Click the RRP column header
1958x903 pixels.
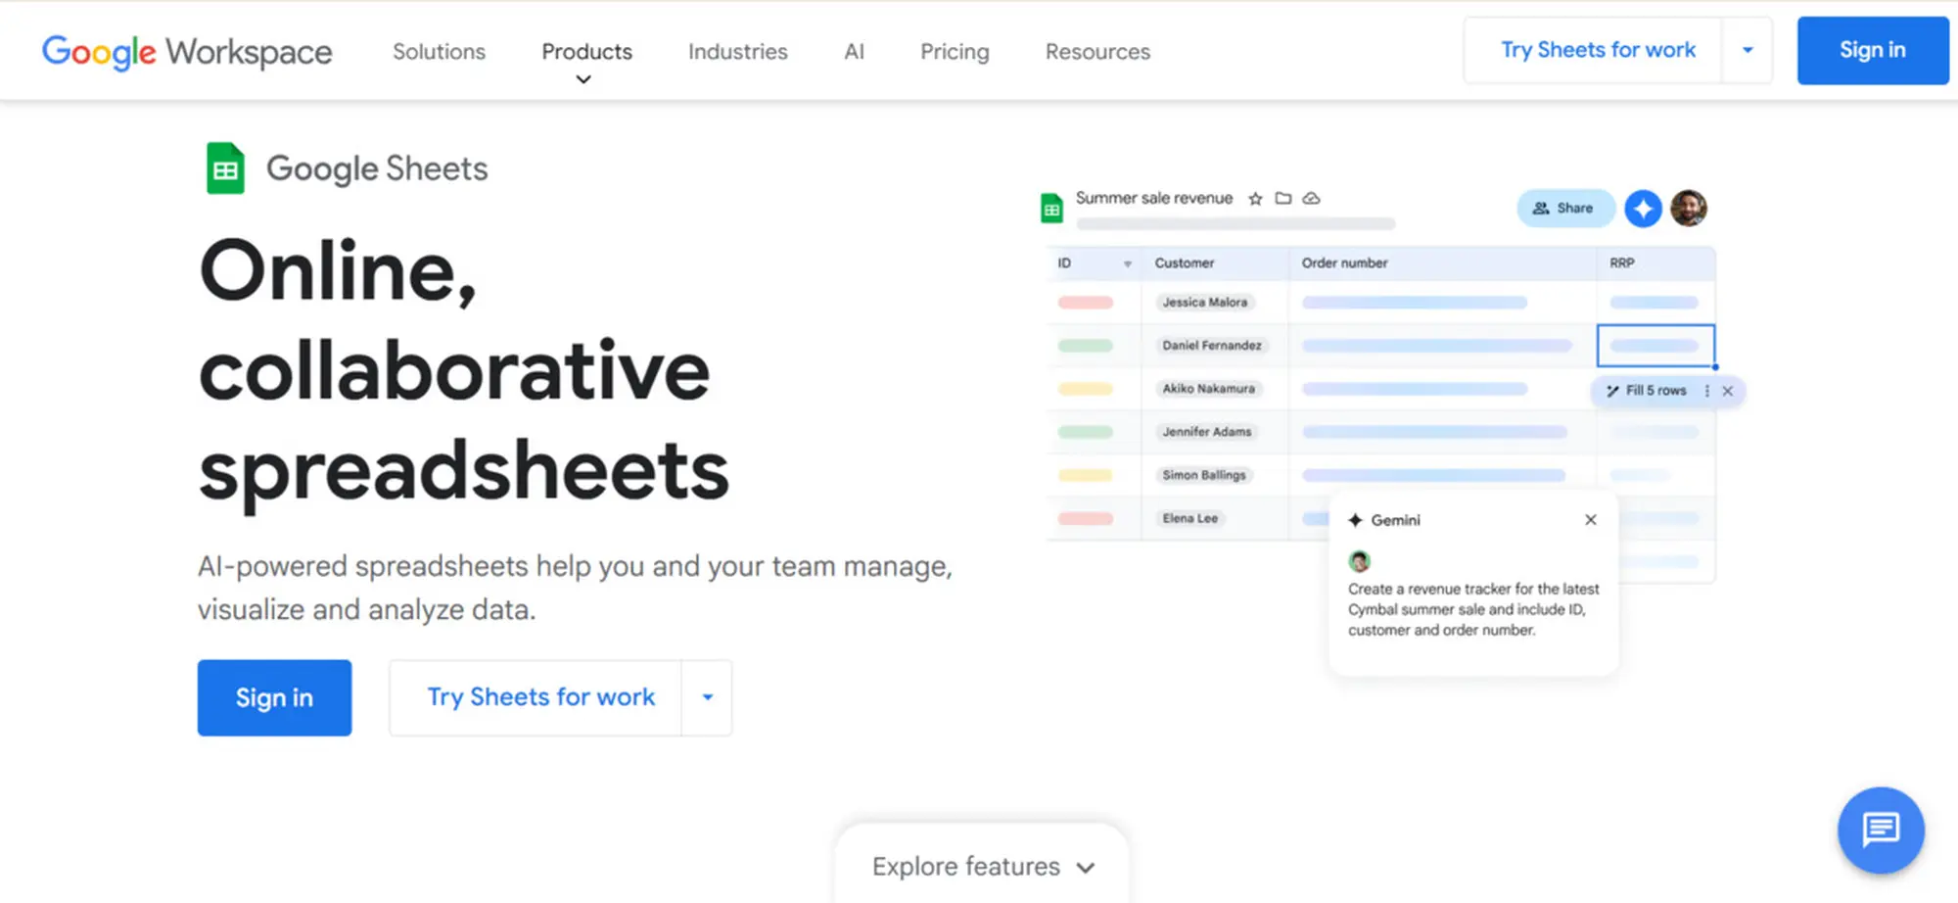[1622, 263]
